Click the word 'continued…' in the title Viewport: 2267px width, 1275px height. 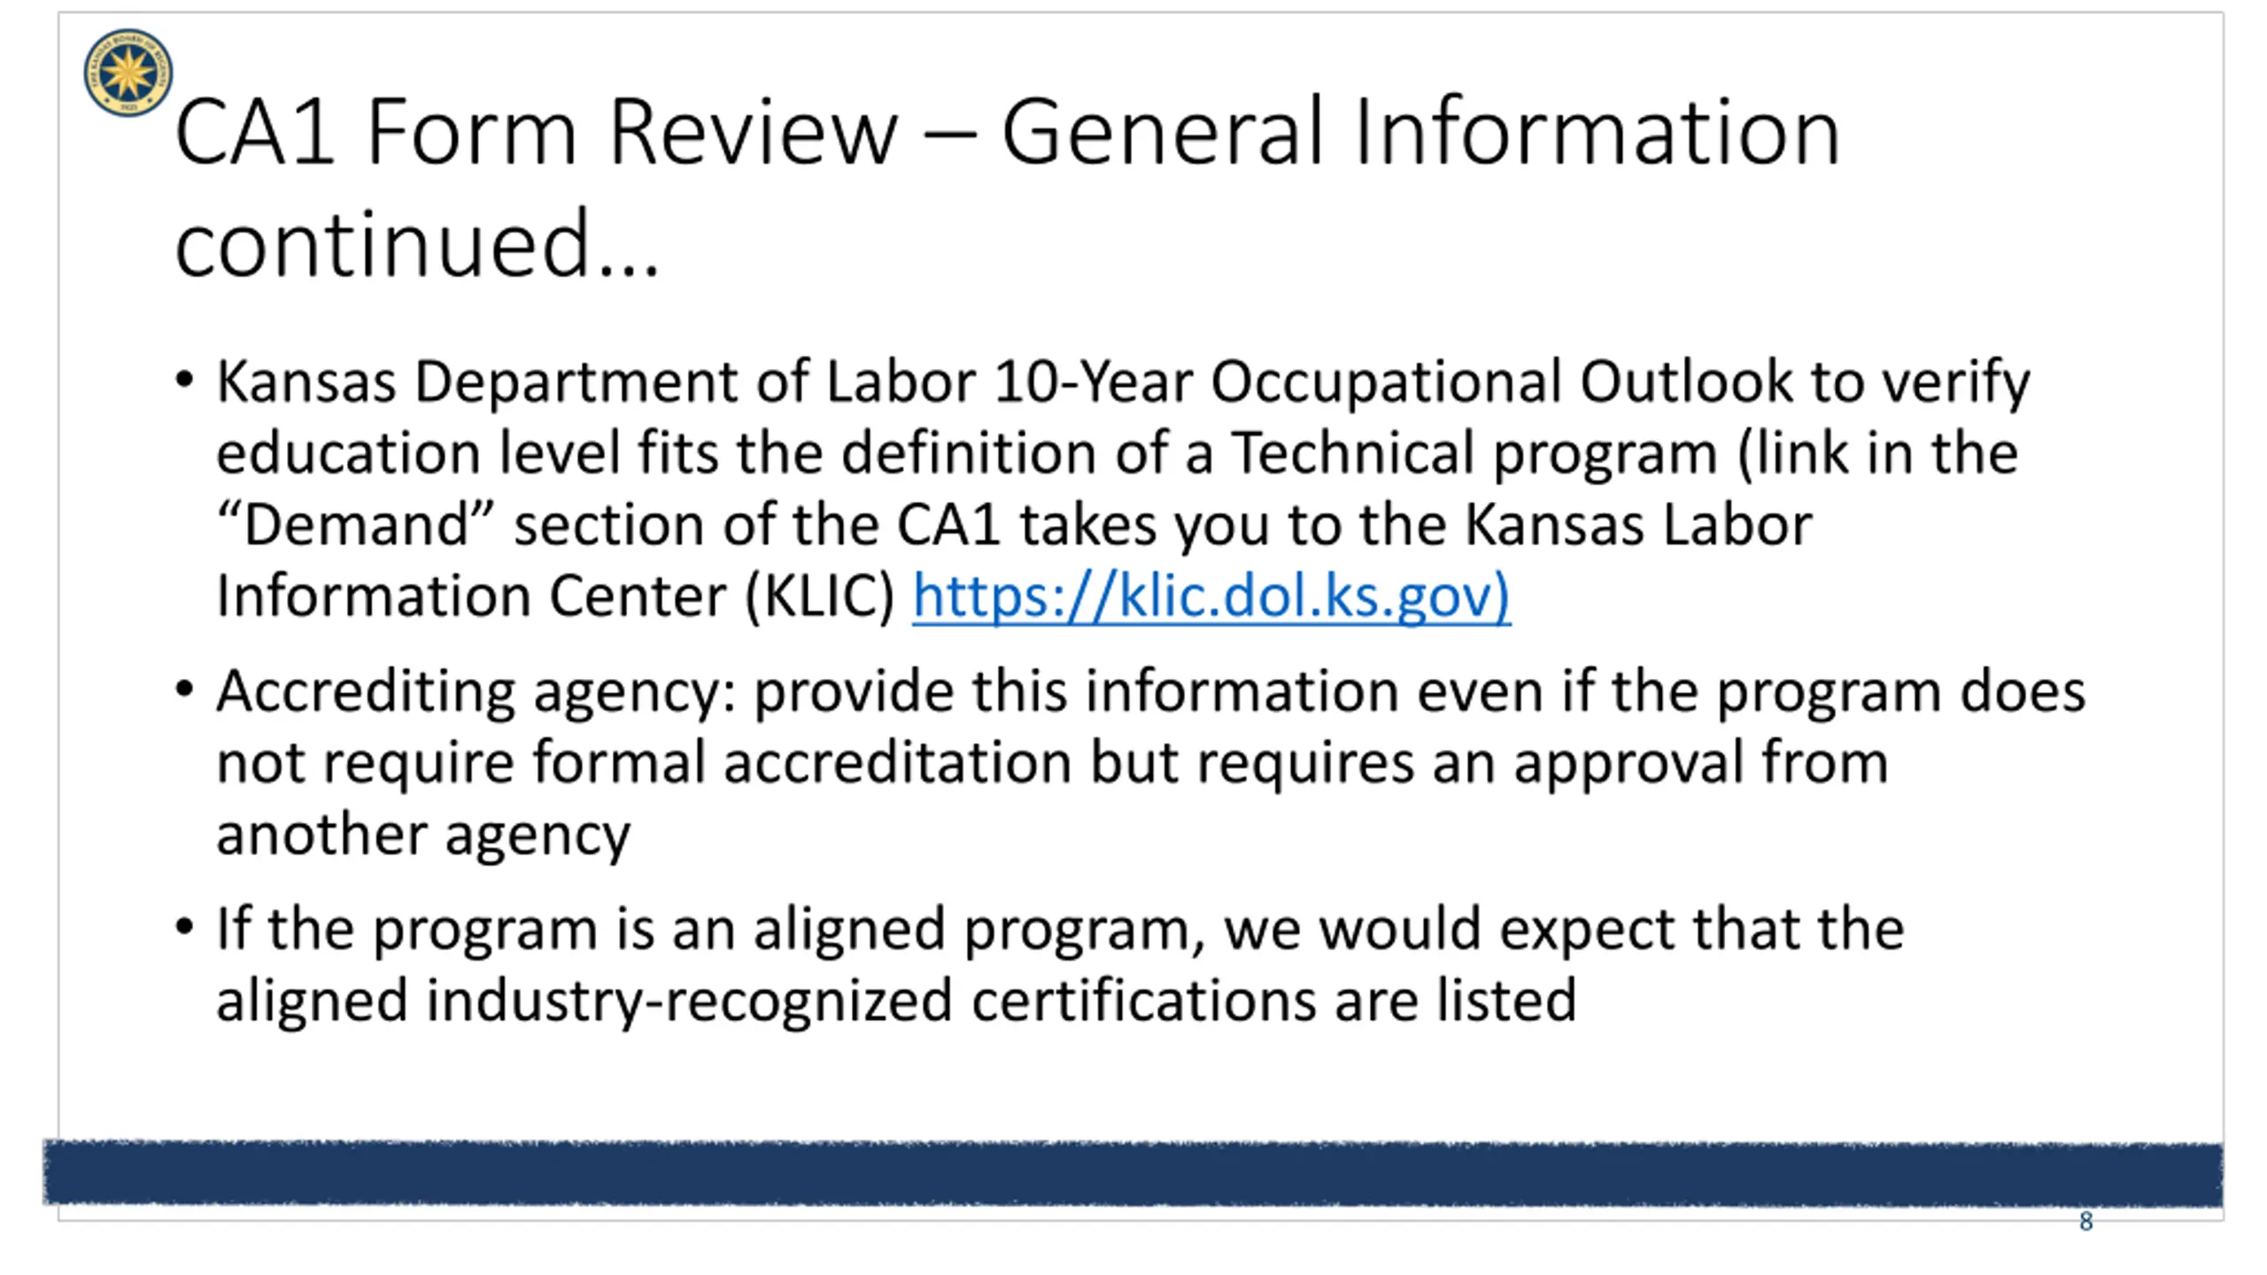(417, 243)
